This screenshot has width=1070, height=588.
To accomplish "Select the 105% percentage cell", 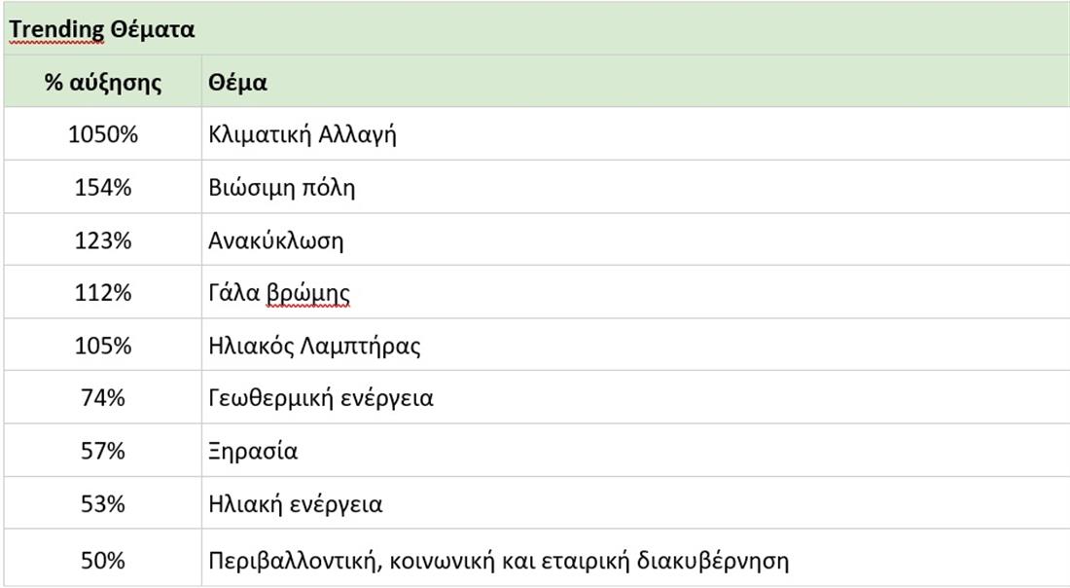I will coord(102,345).
